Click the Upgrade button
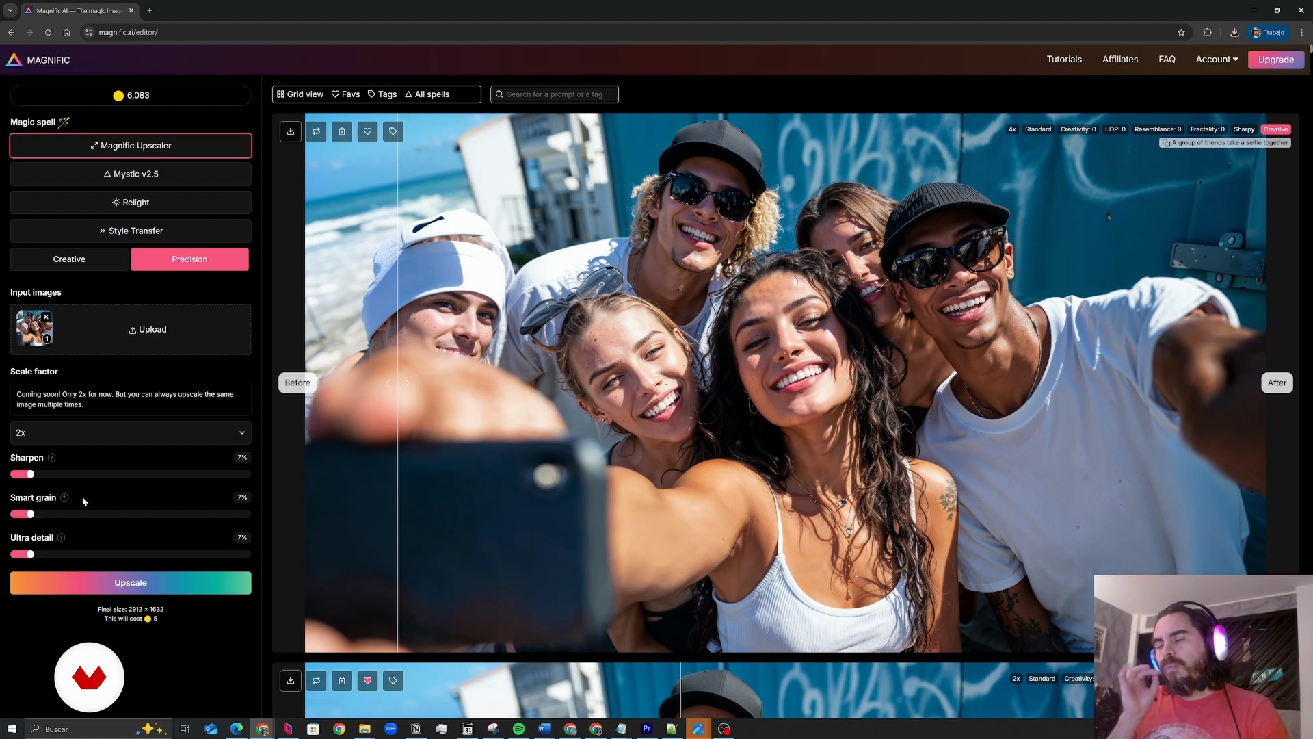The image size is (1313, 739). click(1275, 60)
